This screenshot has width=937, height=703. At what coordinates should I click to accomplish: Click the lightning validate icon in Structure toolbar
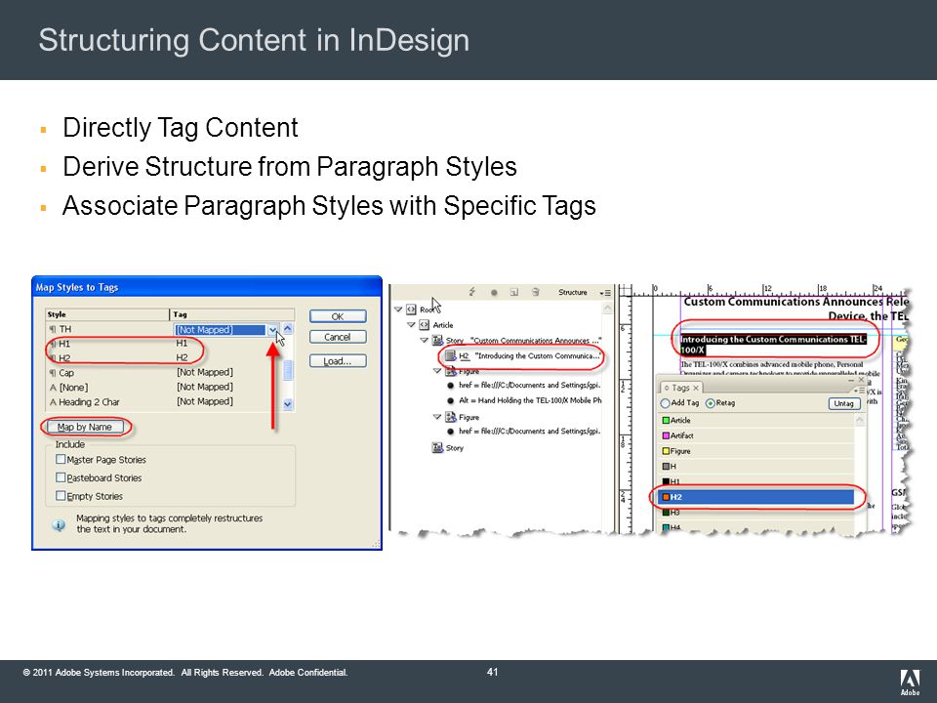point(472,292)
